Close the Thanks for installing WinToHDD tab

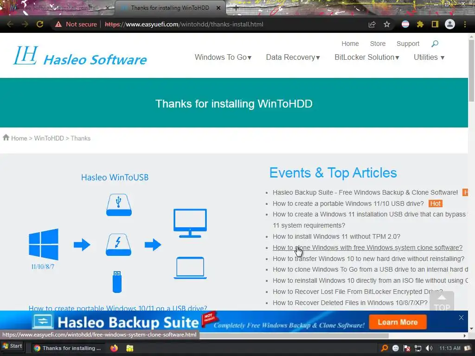click(218, 8)
